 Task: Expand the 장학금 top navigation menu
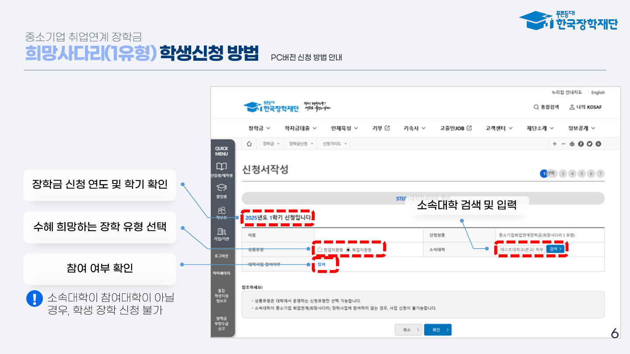point(259,128)
